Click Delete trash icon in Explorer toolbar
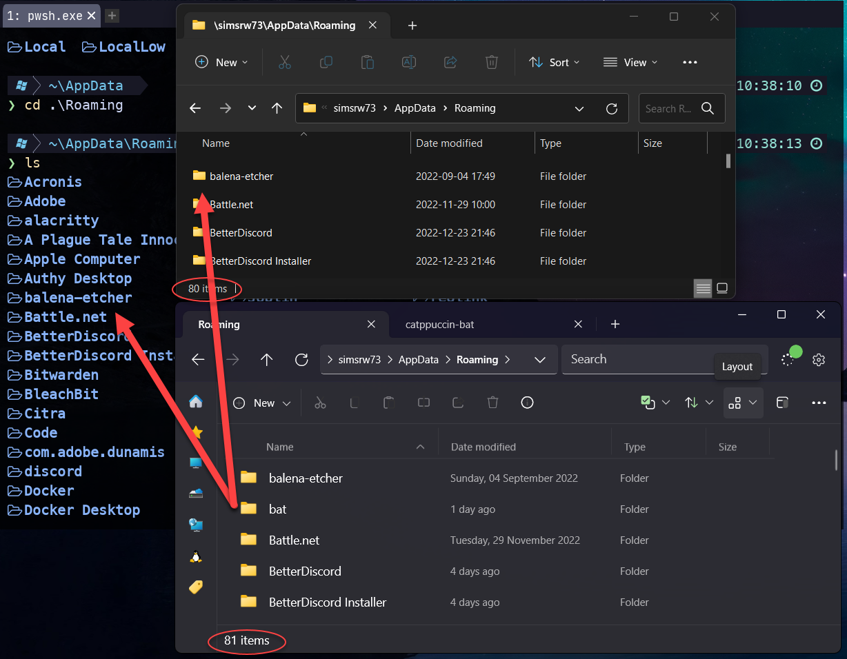 click(492, 62)
